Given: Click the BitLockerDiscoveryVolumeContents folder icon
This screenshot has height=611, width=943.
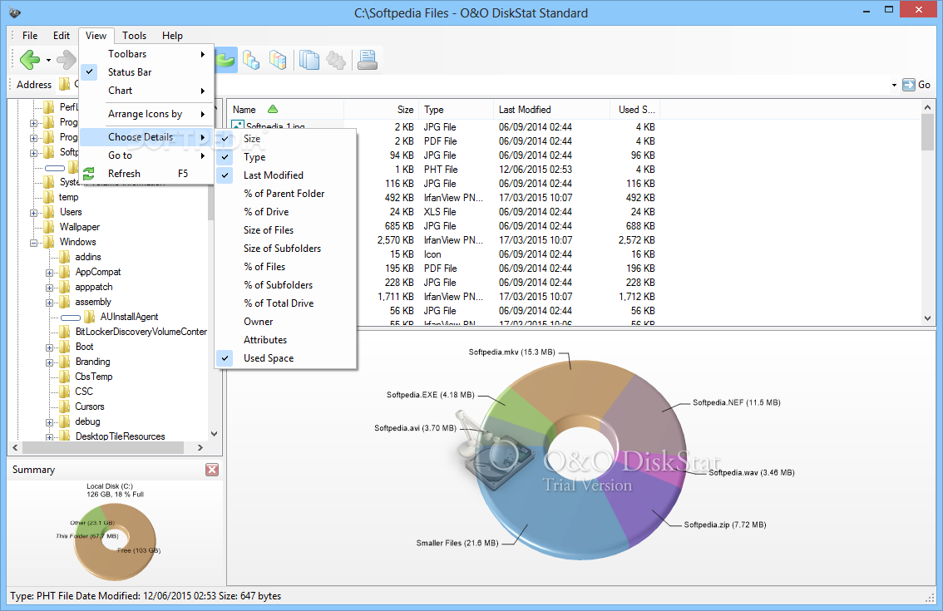Looking at the screenshot, I should tap(65, 332).
